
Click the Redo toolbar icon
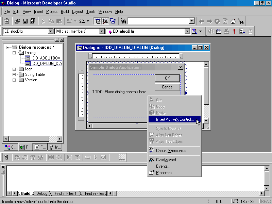[82, 21]
